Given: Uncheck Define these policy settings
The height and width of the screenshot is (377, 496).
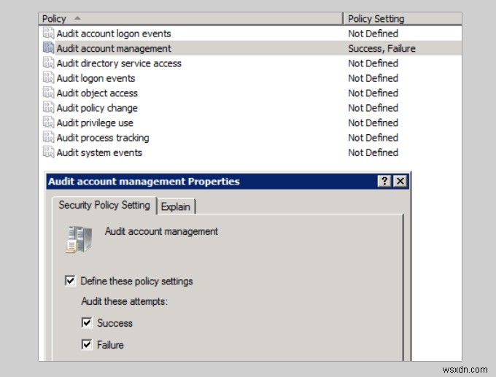Looking at the screenshot, I should tap(70, 281).
